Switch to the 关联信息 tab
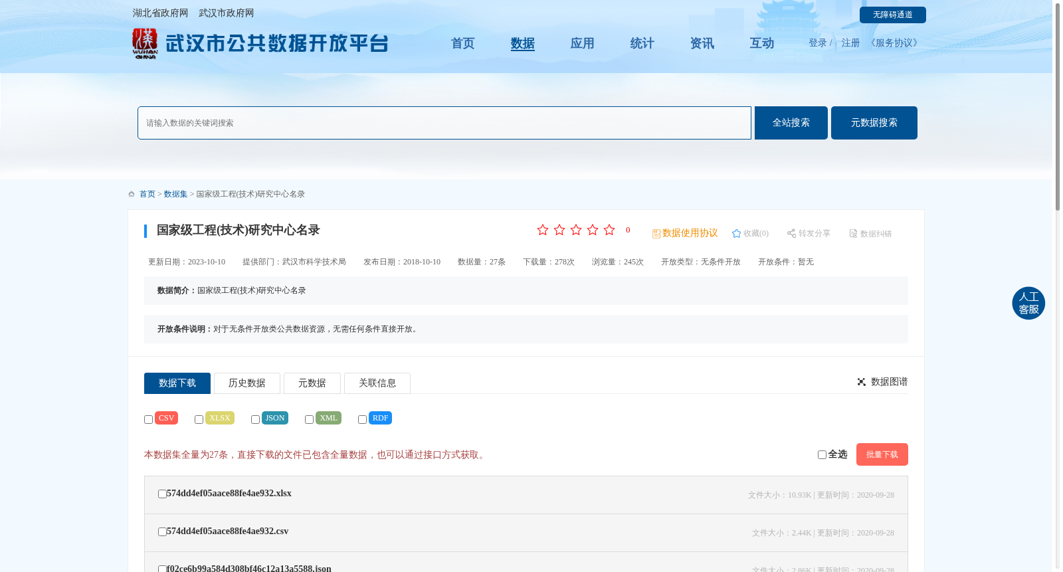Viewport: 1063px width, 572px height. point(377,383)
